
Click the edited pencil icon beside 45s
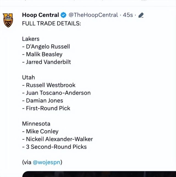(141, 15)
